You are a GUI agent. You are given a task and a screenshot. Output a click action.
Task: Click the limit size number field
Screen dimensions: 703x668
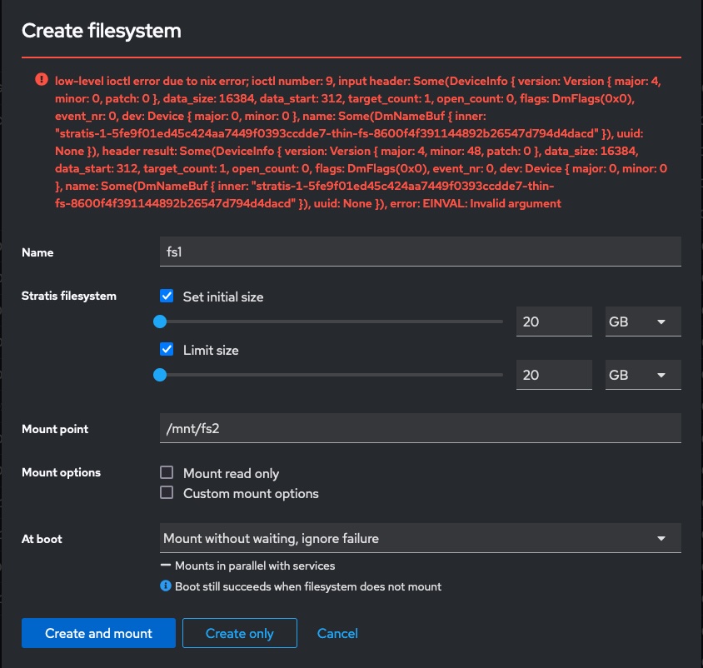[554, 375]
